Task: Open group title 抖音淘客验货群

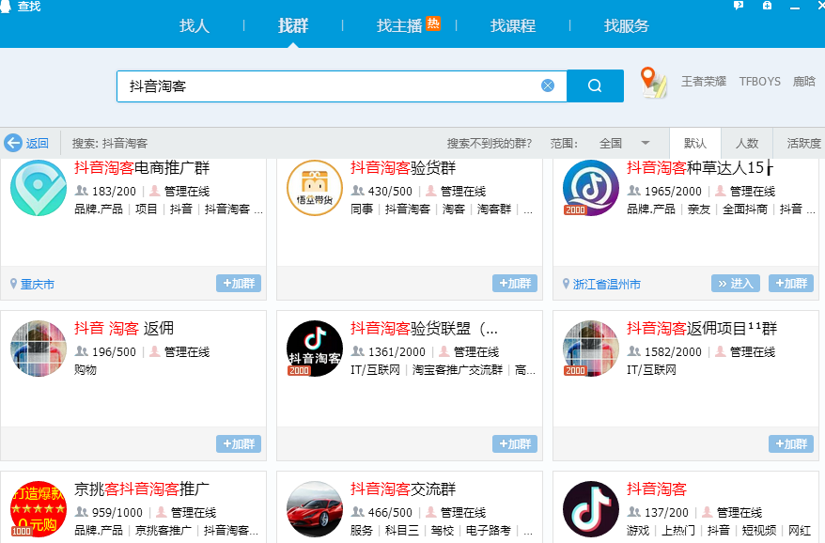Action: (403, 168)
